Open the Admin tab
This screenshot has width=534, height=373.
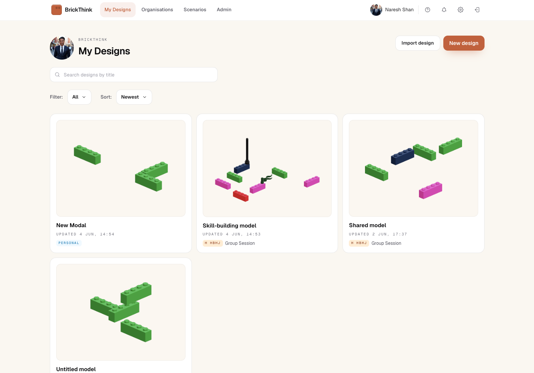pos(224,10)
